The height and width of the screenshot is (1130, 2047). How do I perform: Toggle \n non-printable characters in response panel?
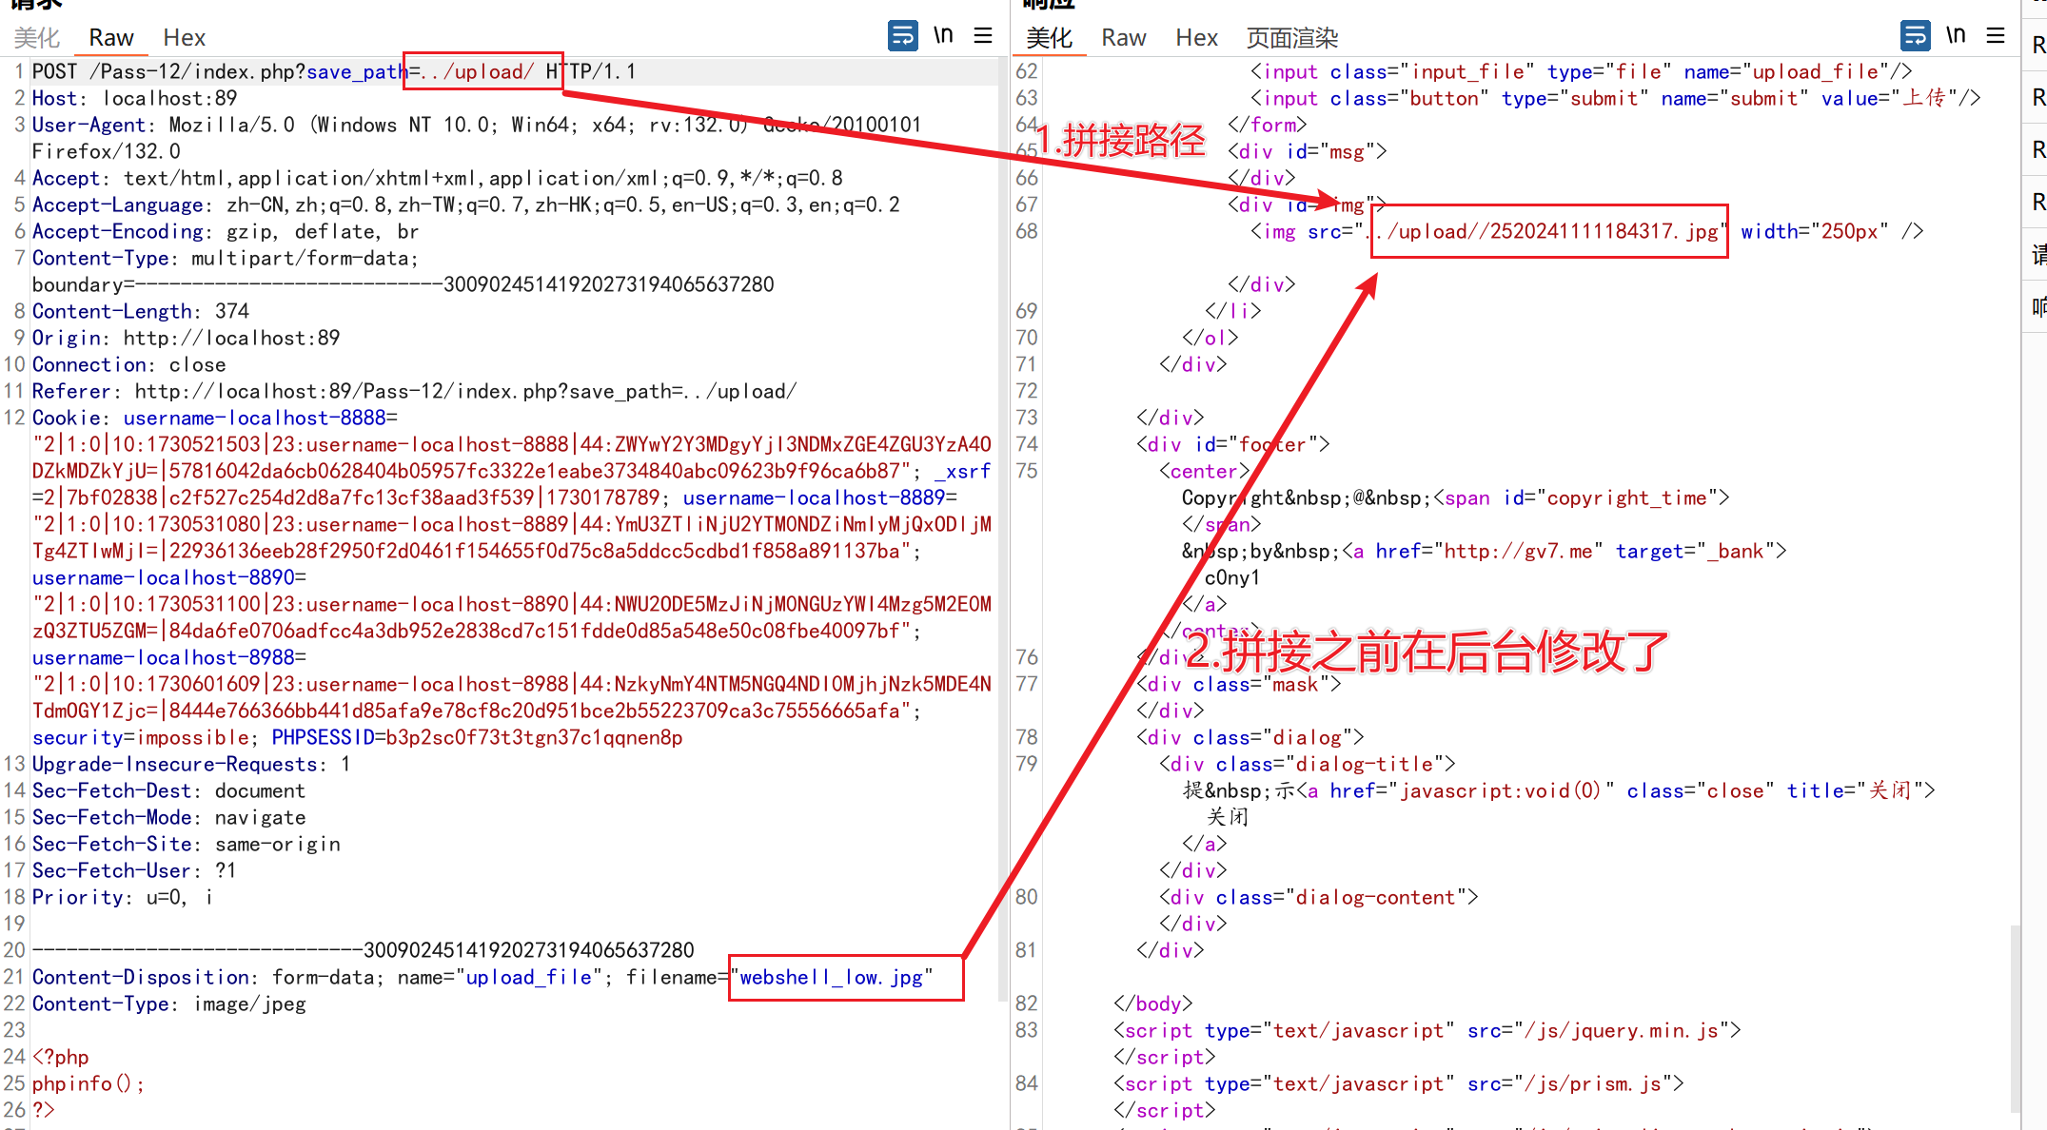[x=1956, y=36]
